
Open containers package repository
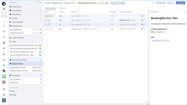(25, 79)
